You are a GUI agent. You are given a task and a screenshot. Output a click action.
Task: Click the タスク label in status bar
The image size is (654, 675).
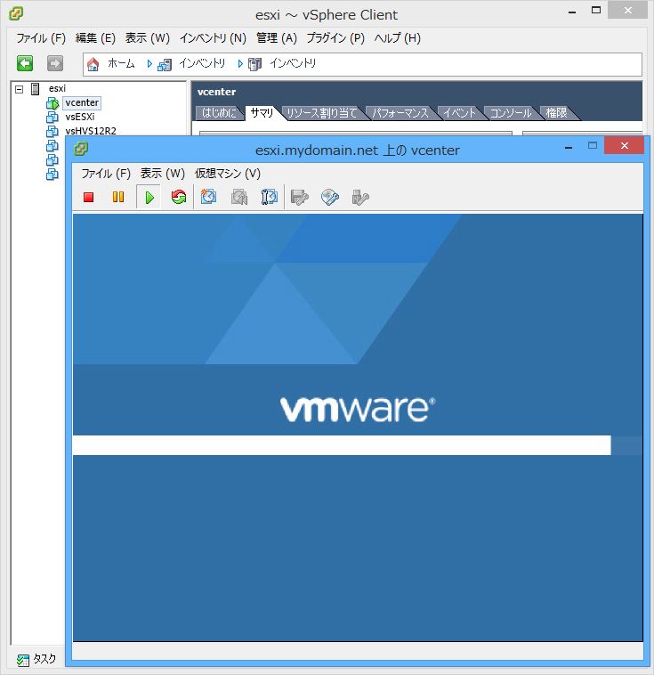coord(44,659)
